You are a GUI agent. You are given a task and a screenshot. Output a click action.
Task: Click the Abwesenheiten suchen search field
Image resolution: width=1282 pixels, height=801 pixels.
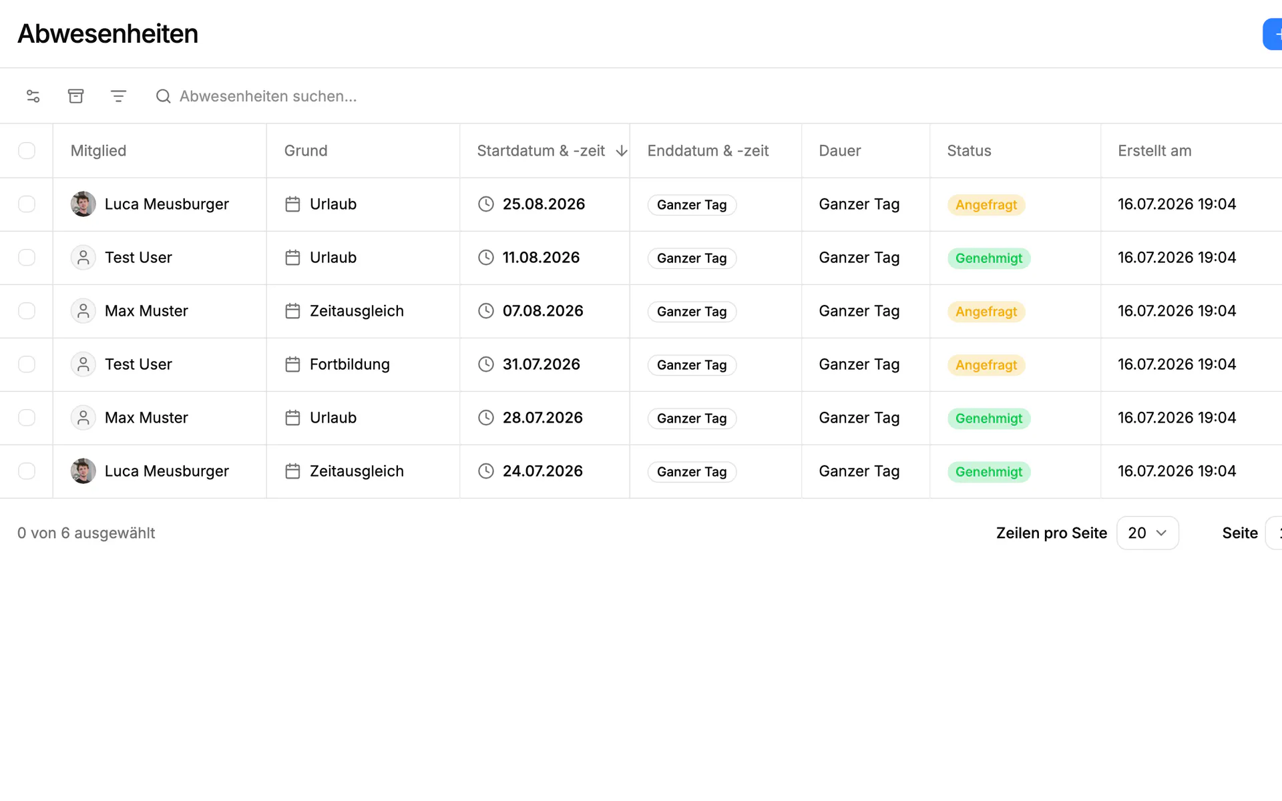pos(268,96)
